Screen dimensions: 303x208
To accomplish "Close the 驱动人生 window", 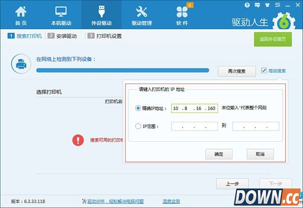I will click(298, 5).
